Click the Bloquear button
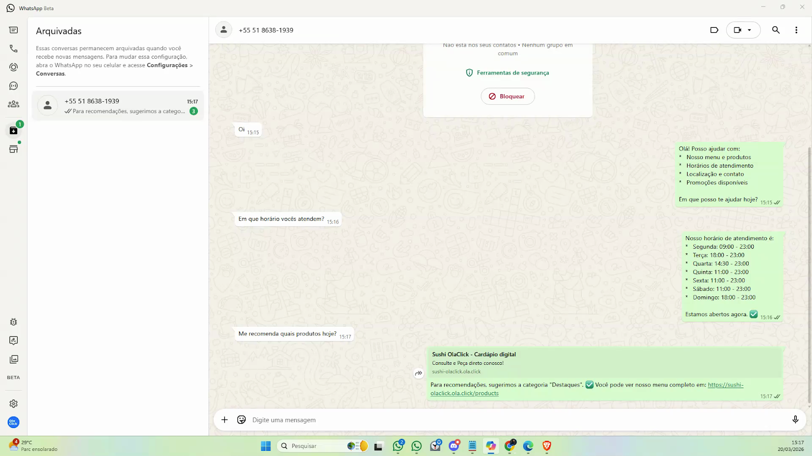 (507, 96)
